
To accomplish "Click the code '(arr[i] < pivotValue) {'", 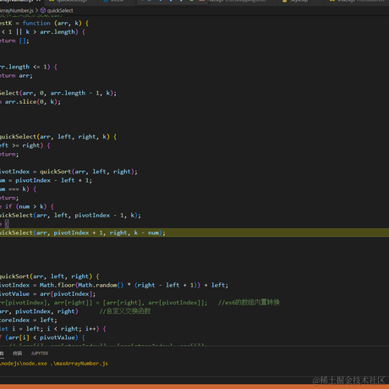I will coord(45,337).
